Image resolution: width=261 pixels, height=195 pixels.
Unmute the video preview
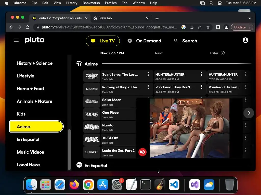tap(142, 152)
